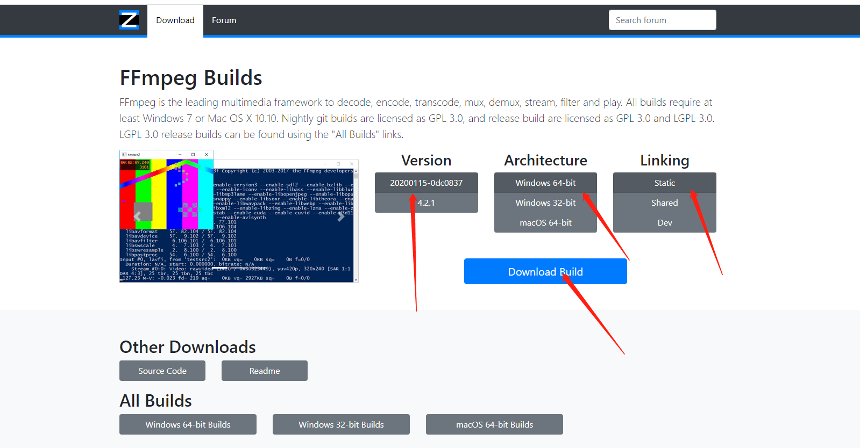The width and height of the screenshot is (860, 448).
Task: Click the FFmpeg Builds heading
Action: click(x=191, y=78)
